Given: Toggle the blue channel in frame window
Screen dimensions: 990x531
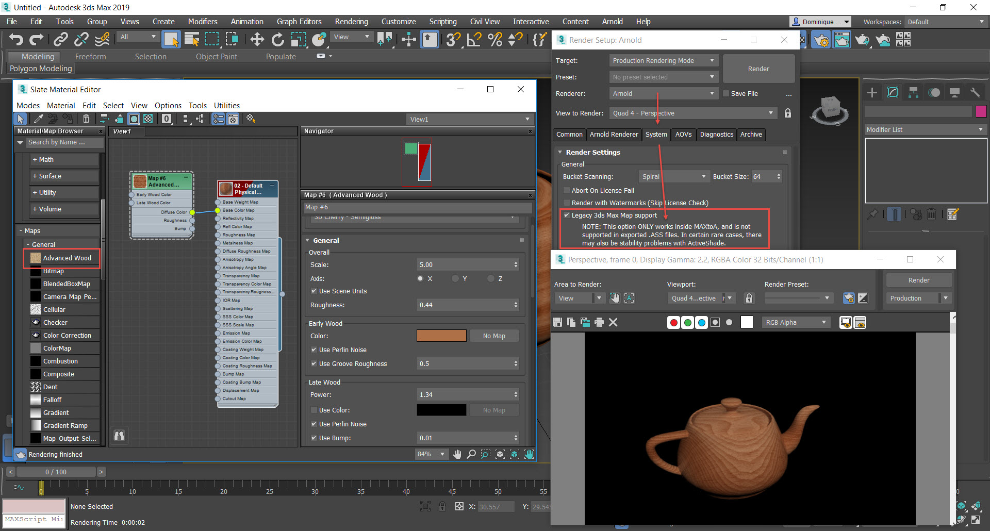Looking at the screenshot, I should [x=701, y=323].
